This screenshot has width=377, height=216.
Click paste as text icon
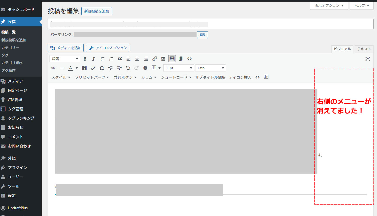pos(84,68)
